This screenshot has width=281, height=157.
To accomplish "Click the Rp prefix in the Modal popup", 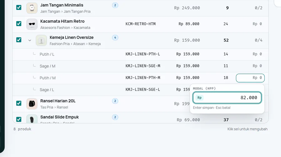I will tap(200, 97).
